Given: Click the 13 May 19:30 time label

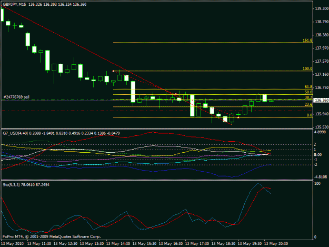Looking at the screenshot, I should 250,243.
